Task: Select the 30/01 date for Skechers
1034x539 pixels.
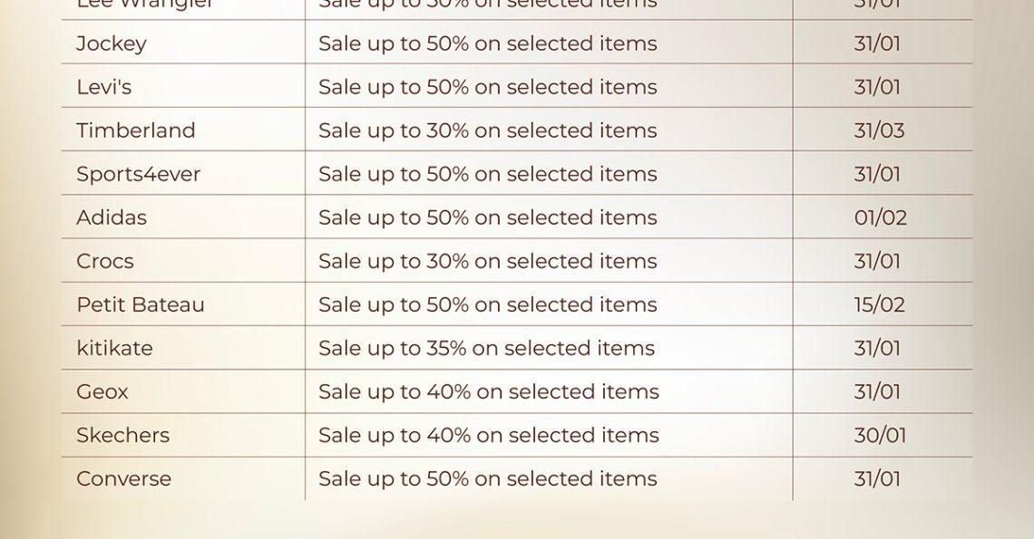Action: [x=880, y=435]
